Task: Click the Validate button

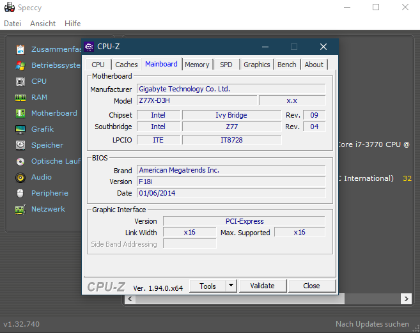Action: (262, 286)
